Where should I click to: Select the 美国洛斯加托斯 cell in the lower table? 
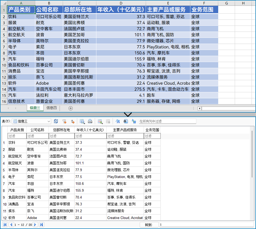(61, 211)
